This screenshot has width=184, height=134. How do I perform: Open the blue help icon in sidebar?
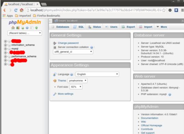click(27, 28)
